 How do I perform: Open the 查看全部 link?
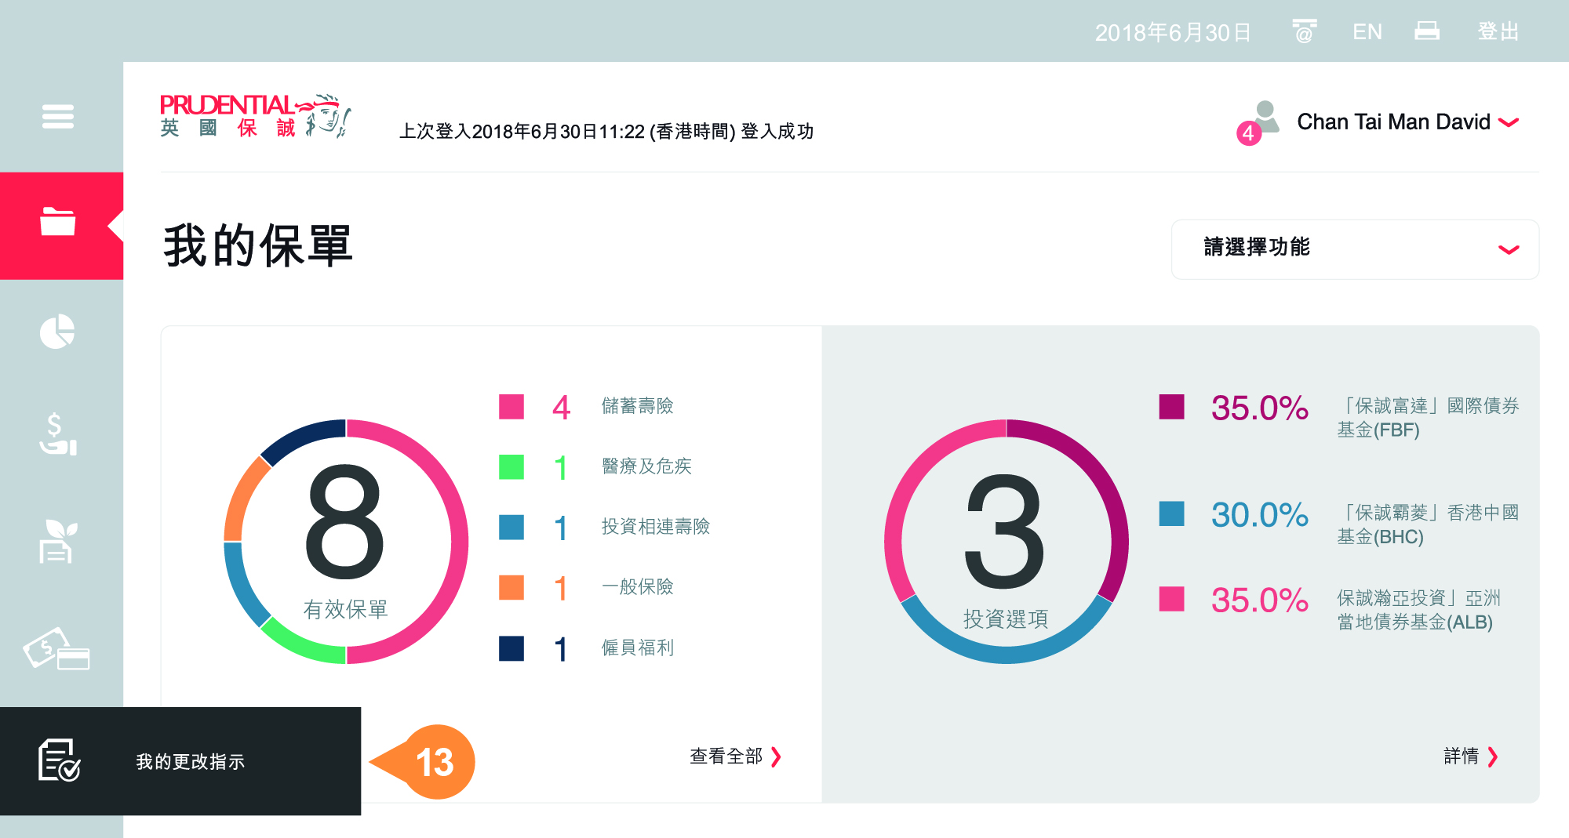[x=735, y=756]
